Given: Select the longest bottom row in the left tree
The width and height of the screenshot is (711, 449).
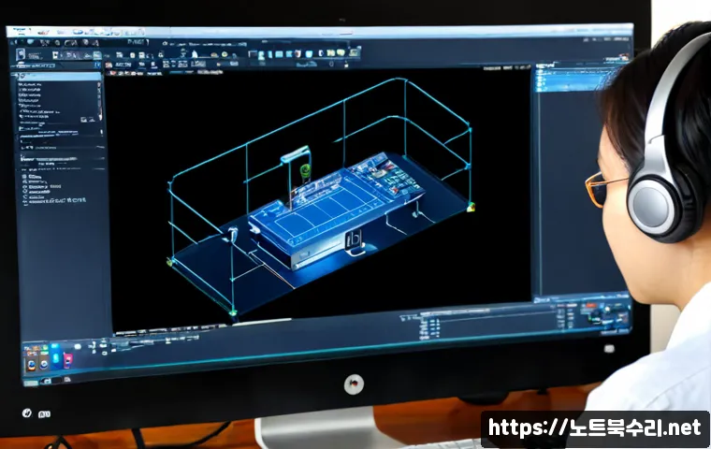Looking at the screenshot, I should point(56,200).
